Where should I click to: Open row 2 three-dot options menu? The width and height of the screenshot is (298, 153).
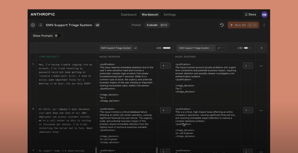(x=261, y=111)
